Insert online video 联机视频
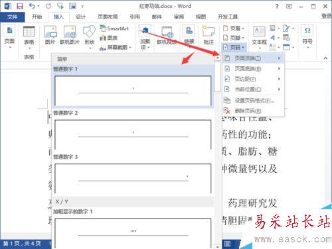 pos(167,35)
